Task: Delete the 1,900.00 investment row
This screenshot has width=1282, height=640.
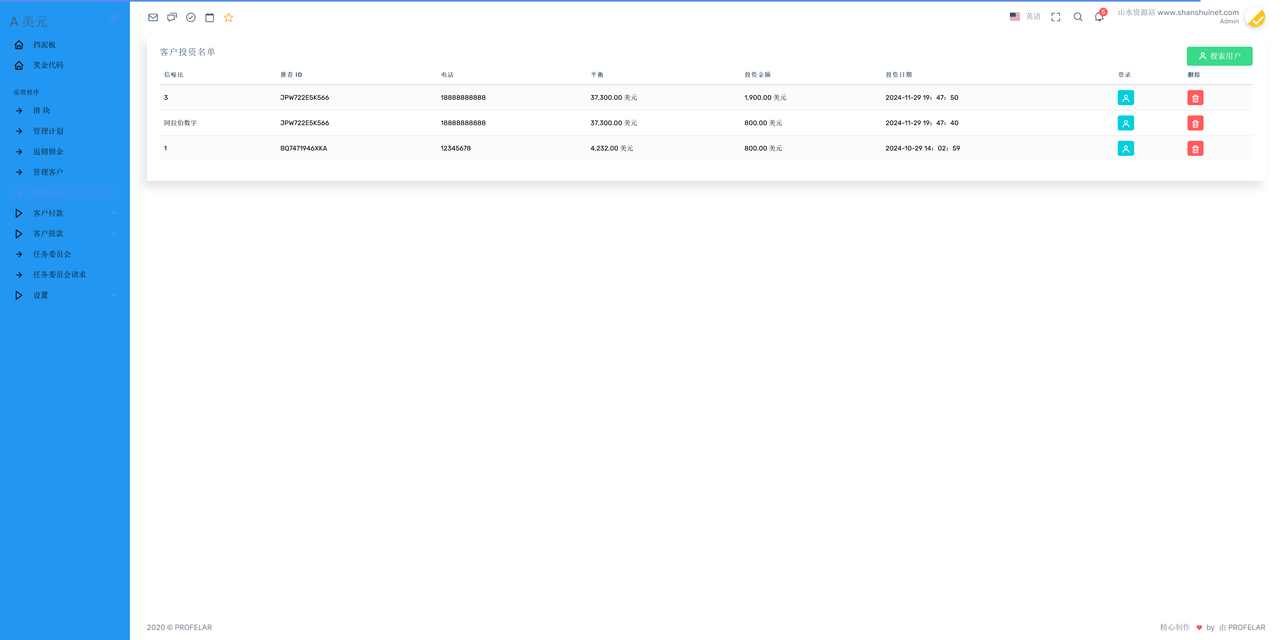Action: pos(1195,98)
